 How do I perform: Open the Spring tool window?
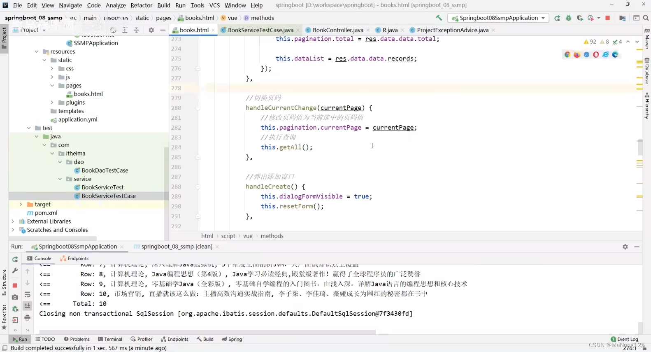click(x=232, y=339)
